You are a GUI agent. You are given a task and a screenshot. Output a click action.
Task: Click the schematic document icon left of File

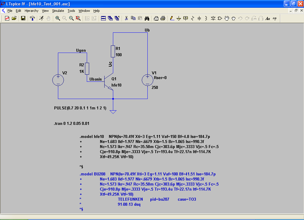pos(3,10)
